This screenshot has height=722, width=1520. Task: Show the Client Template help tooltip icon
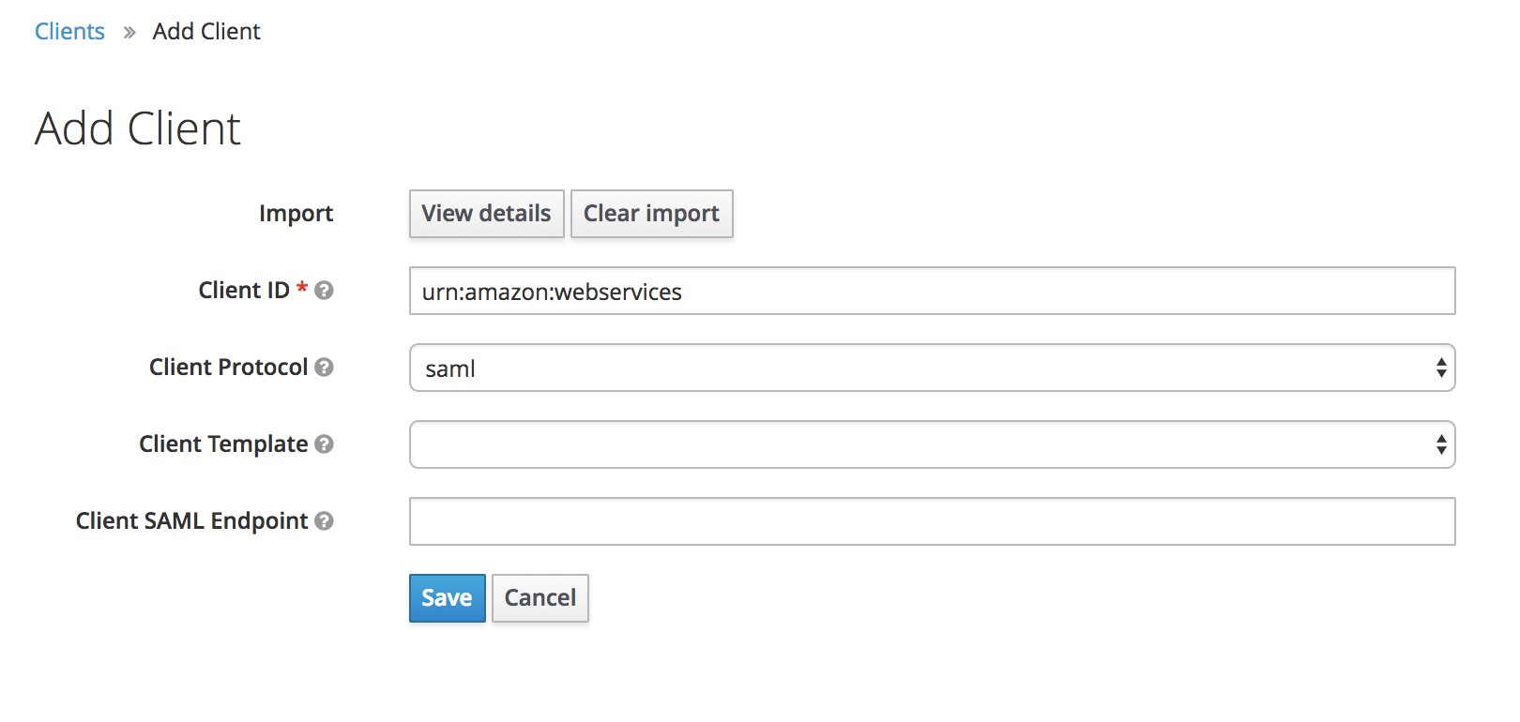tap(324, 444)
